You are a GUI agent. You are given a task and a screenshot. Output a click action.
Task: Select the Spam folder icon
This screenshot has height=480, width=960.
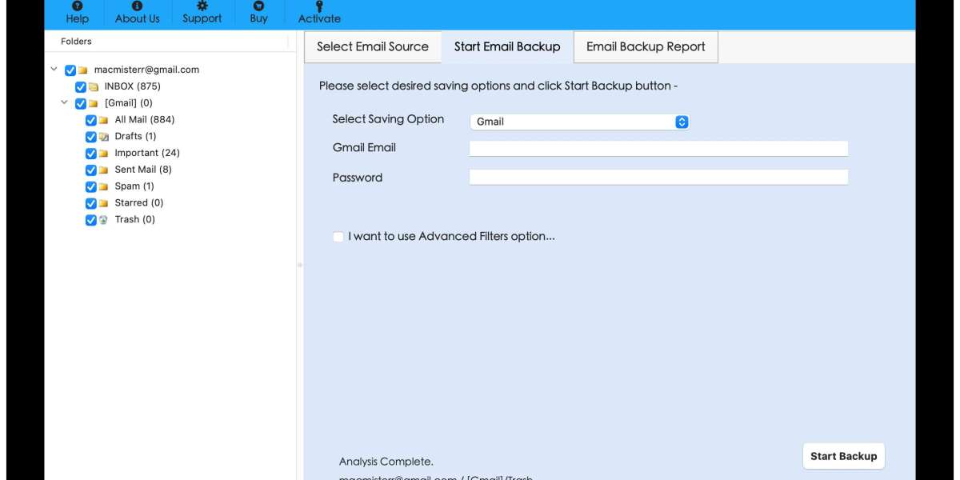[x=103, y=186]
